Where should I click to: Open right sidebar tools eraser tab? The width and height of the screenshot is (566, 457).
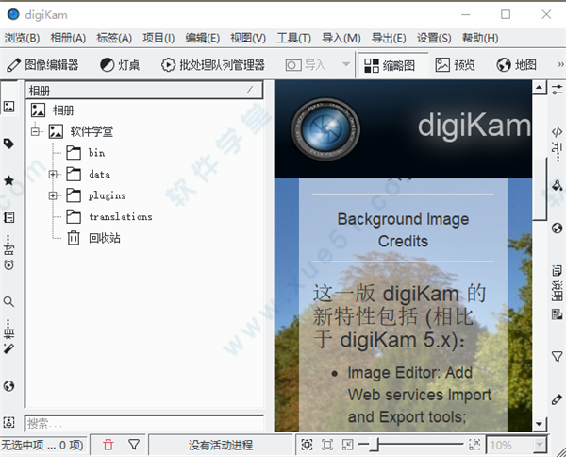[557, 399]
